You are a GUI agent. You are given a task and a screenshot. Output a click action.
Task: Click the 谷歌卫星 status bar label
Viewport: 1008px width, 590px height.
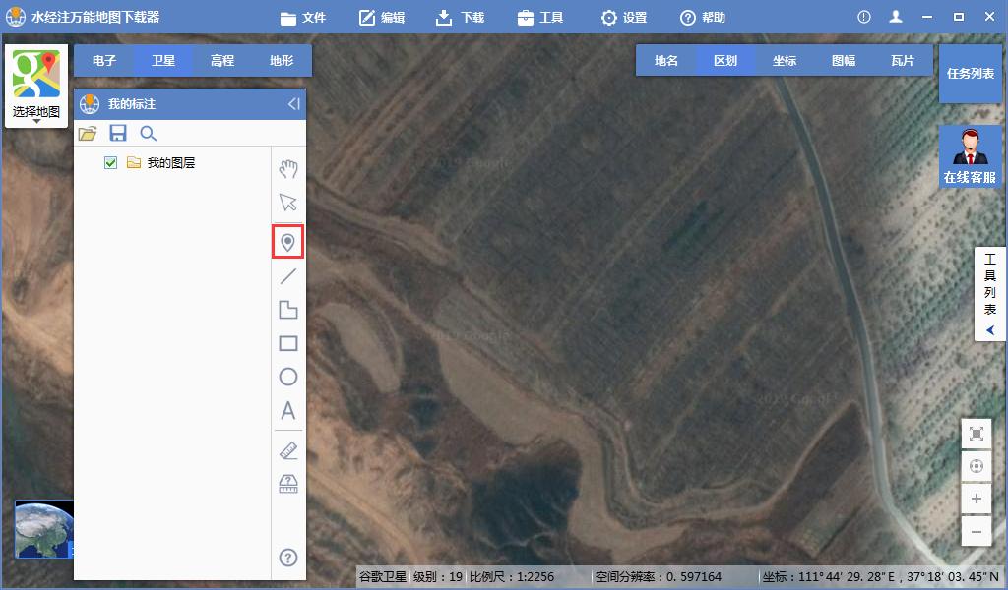pyautogui.click(x=383, y=576)
